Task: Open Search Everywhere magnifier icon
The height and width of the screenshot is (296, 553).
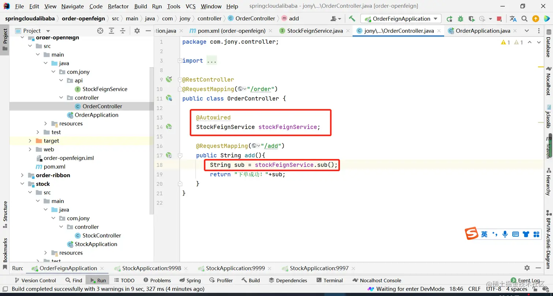Action: pyautogui.click(x=524, y=19)
